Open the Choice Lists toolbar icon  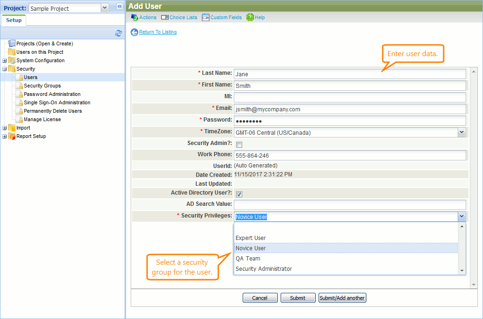pos(165,17)
